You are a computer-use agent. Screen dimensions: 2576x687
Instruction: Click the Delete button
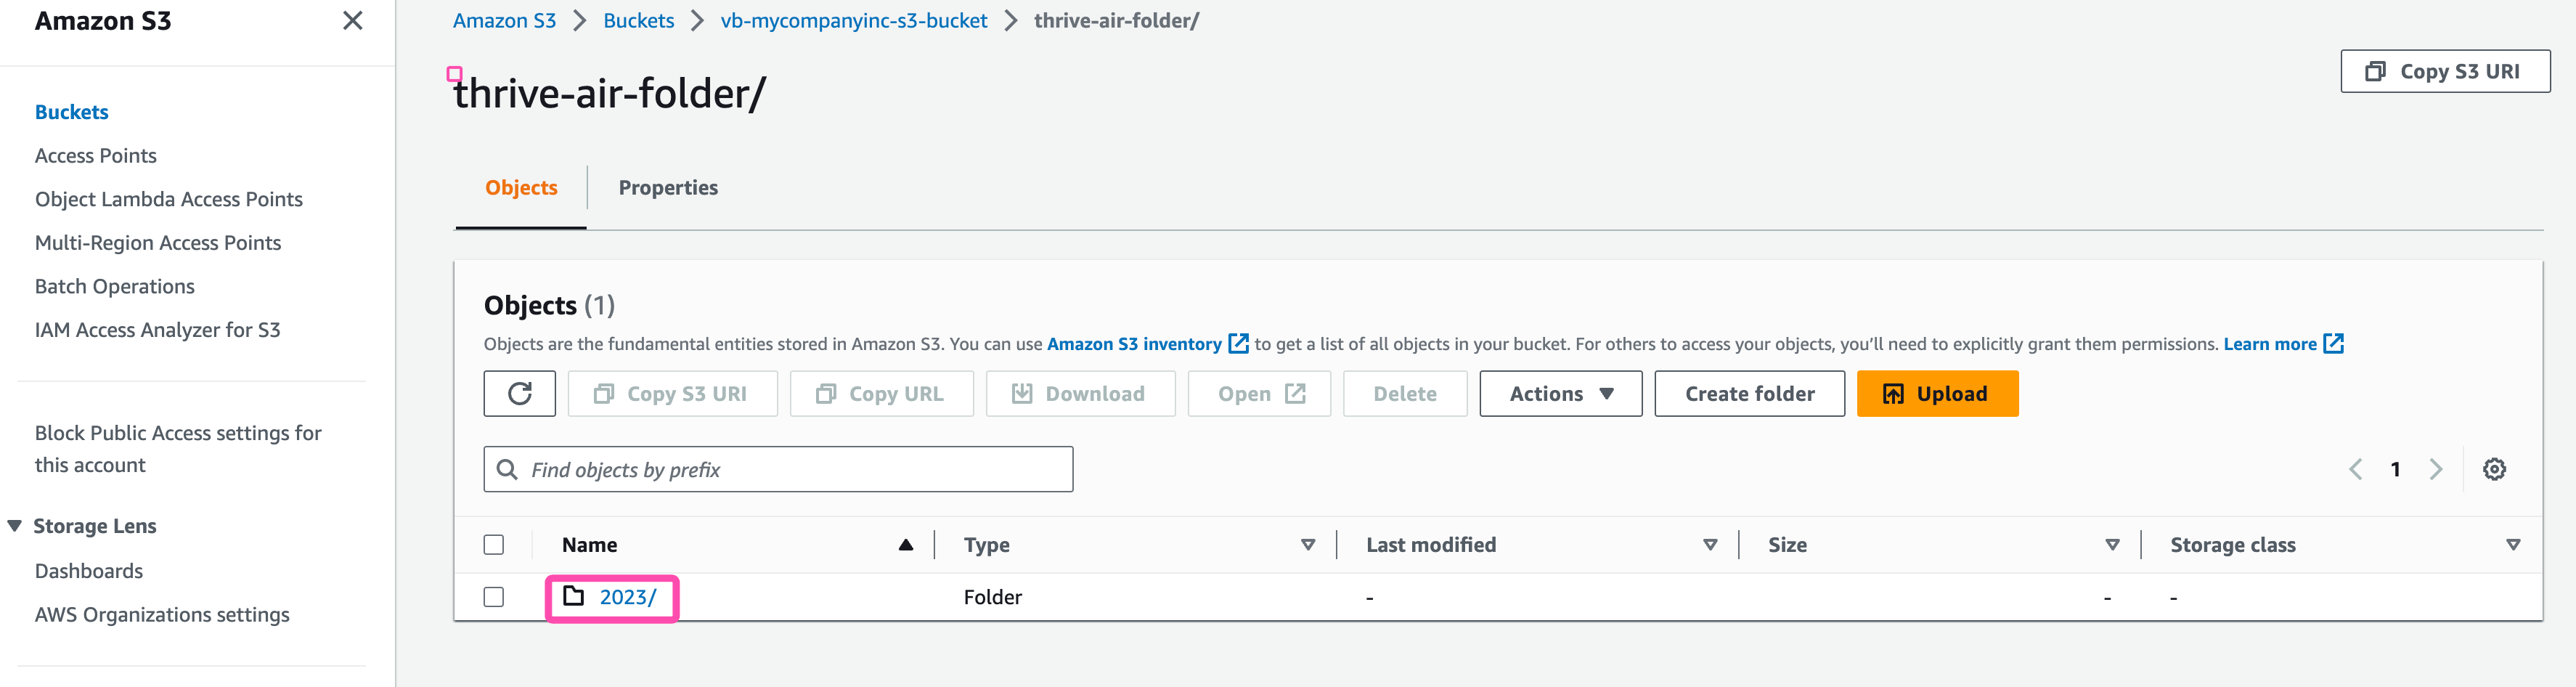click(x=1405, y=394)
